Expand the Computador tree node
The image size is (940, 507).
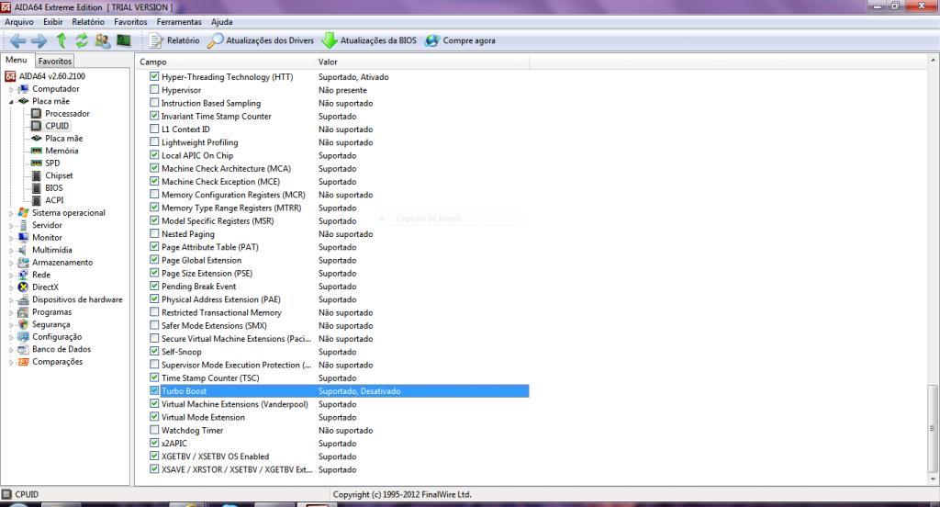click(11, 89)
